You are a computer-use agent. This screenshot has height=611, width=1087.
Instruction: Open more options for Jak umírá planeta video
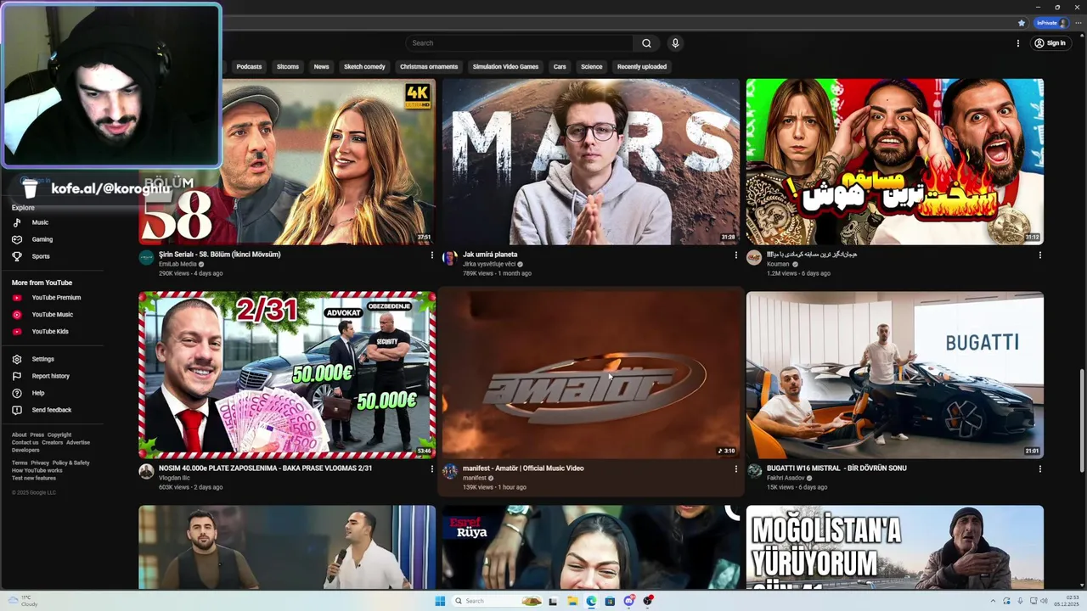[735, 255]
